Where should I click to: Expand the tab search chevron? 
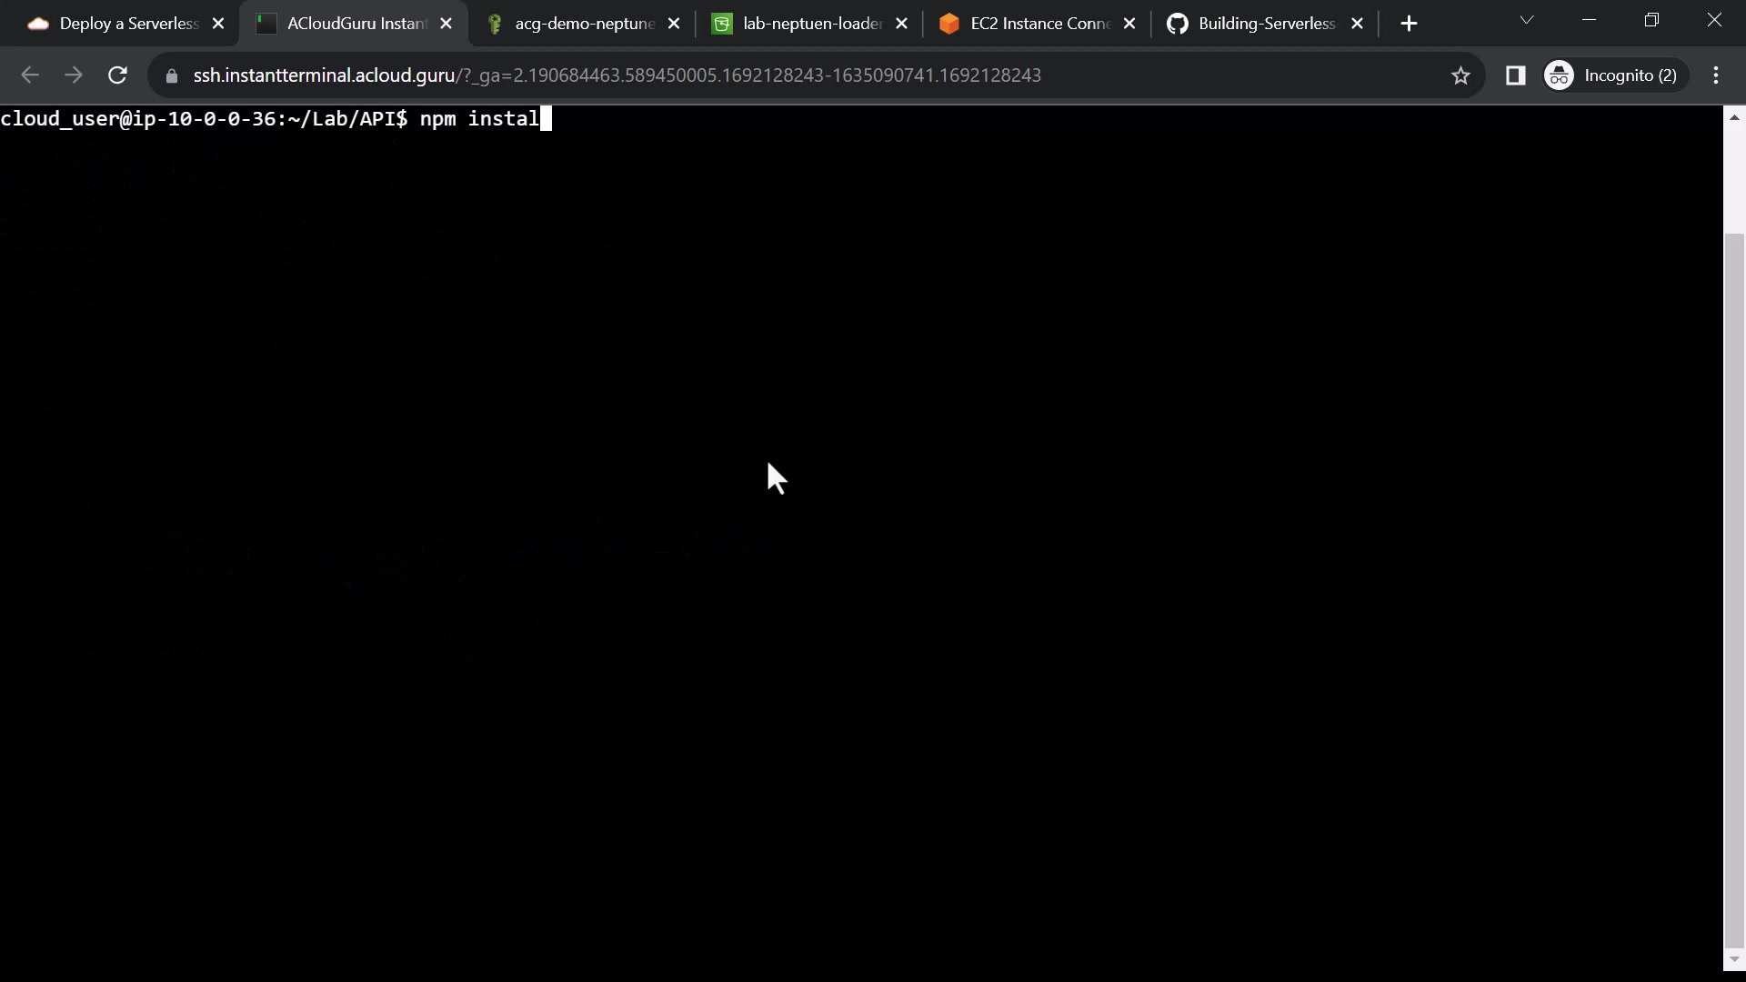click(1527, 20)
